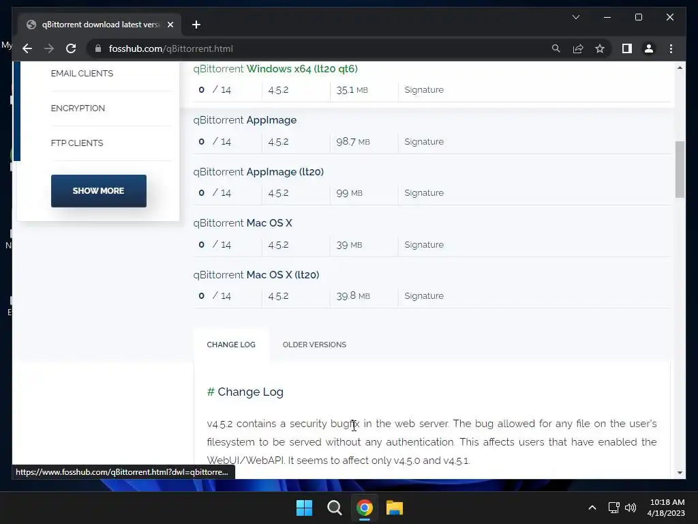Open the volume tray icon
Screen dimensions: 698x524
coord(631,508)
